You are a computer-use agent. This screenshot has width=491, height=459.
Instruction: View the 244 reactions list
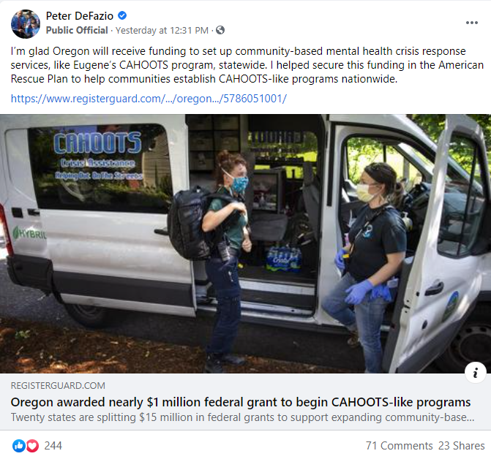[53, 446]
